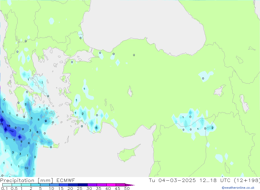Viewport: 260px width, 190px height.
Task: Click the '12..18 UTC' time range text
Action: click(x=215, y=180)
